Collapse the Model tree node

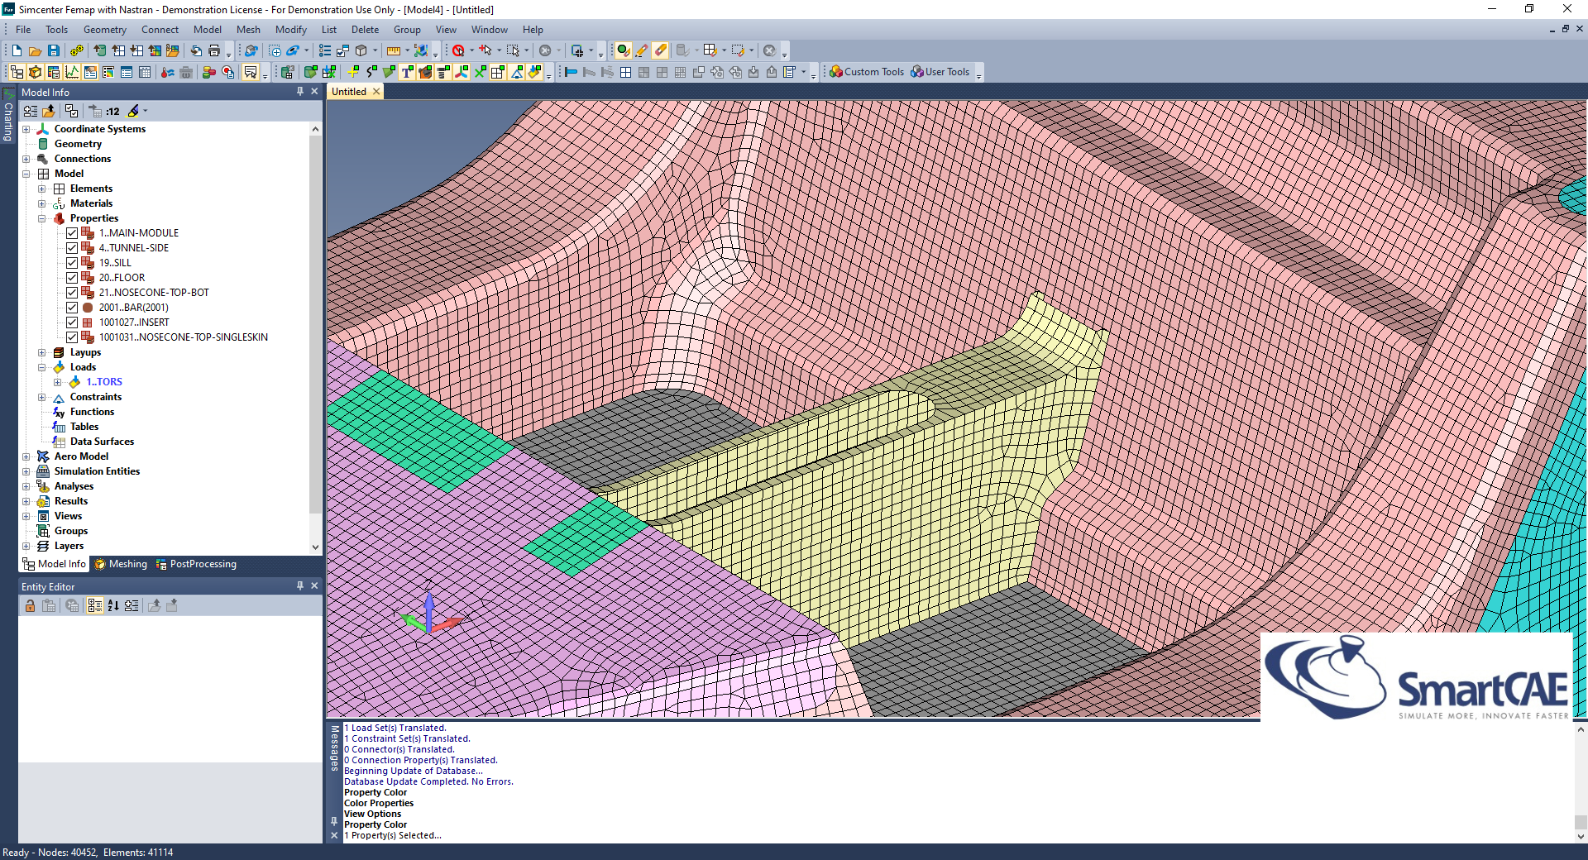click(26, 174)
